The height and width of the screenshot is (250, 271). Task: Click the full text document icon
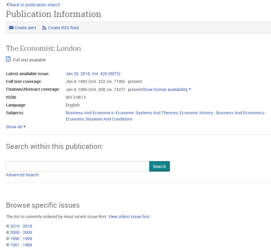[8, 59]
